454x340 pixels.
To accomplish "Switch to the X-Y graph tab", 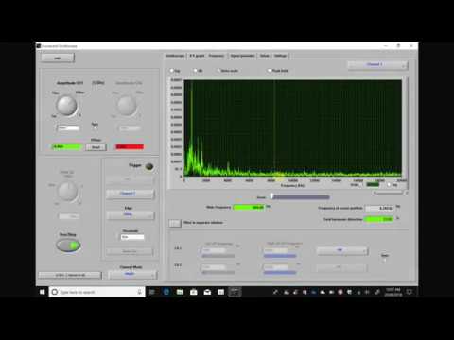I will pyautogui.click(x=197, y=56).
